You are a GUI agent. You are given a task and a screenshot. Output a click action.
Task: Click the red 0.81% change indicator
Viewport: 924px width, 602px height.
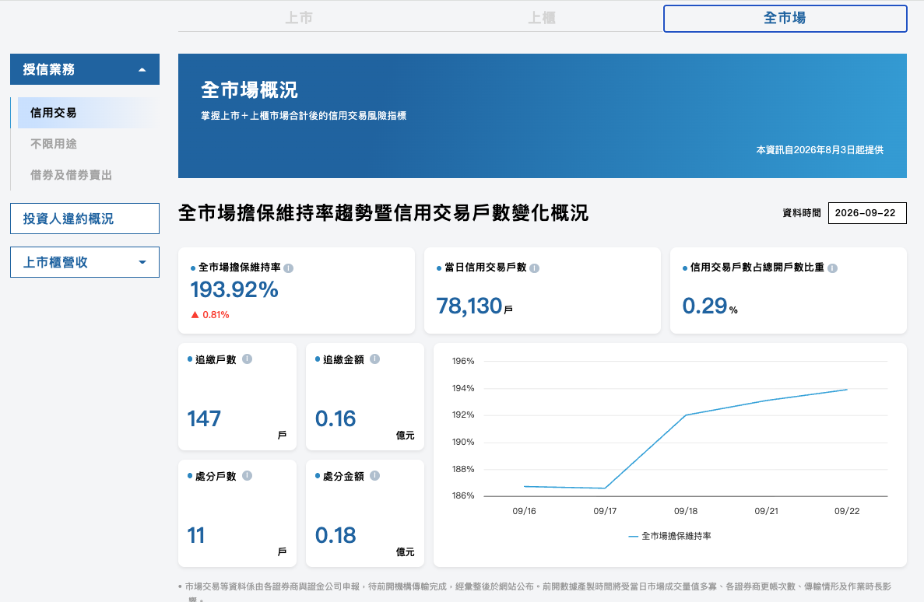[x=210, y=315]
